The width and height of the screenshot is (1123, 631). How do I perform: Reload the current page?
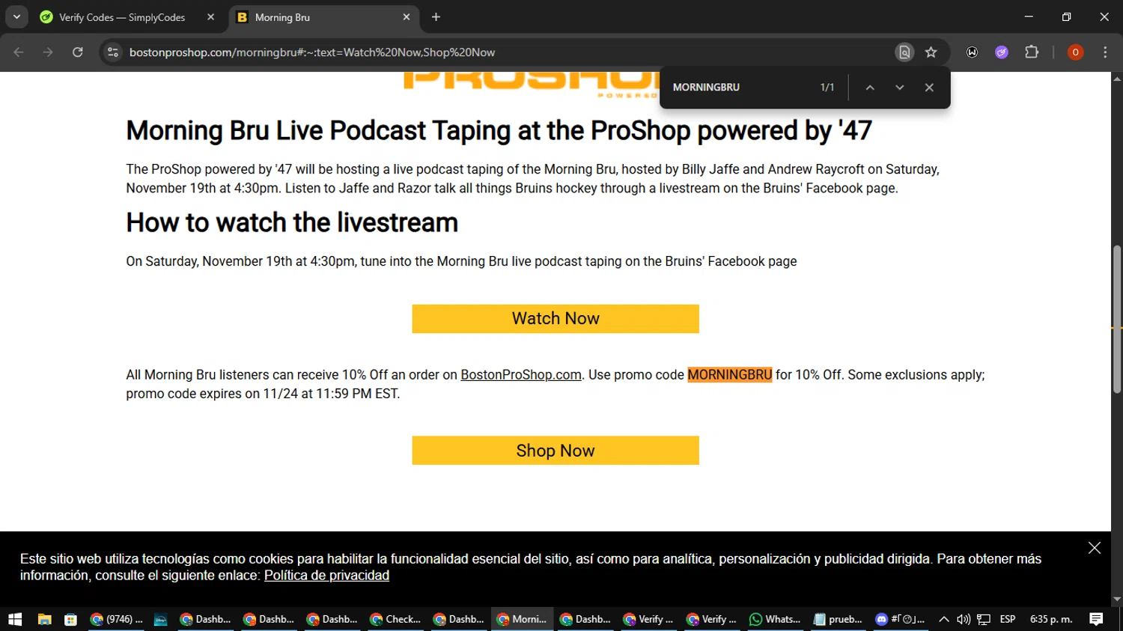(x=78, y=52)
